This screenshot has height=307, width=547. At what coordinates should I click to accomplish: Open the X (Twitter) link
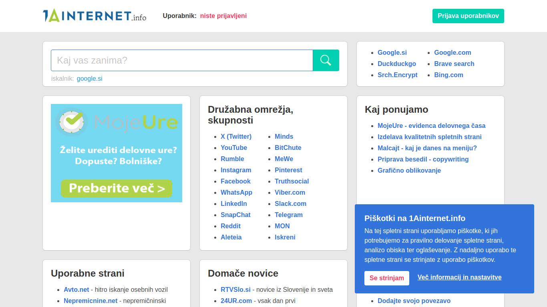(x=236, y=137)
